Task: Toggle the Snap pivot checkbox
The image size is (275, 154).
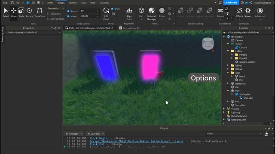Action: click(112, 9)
